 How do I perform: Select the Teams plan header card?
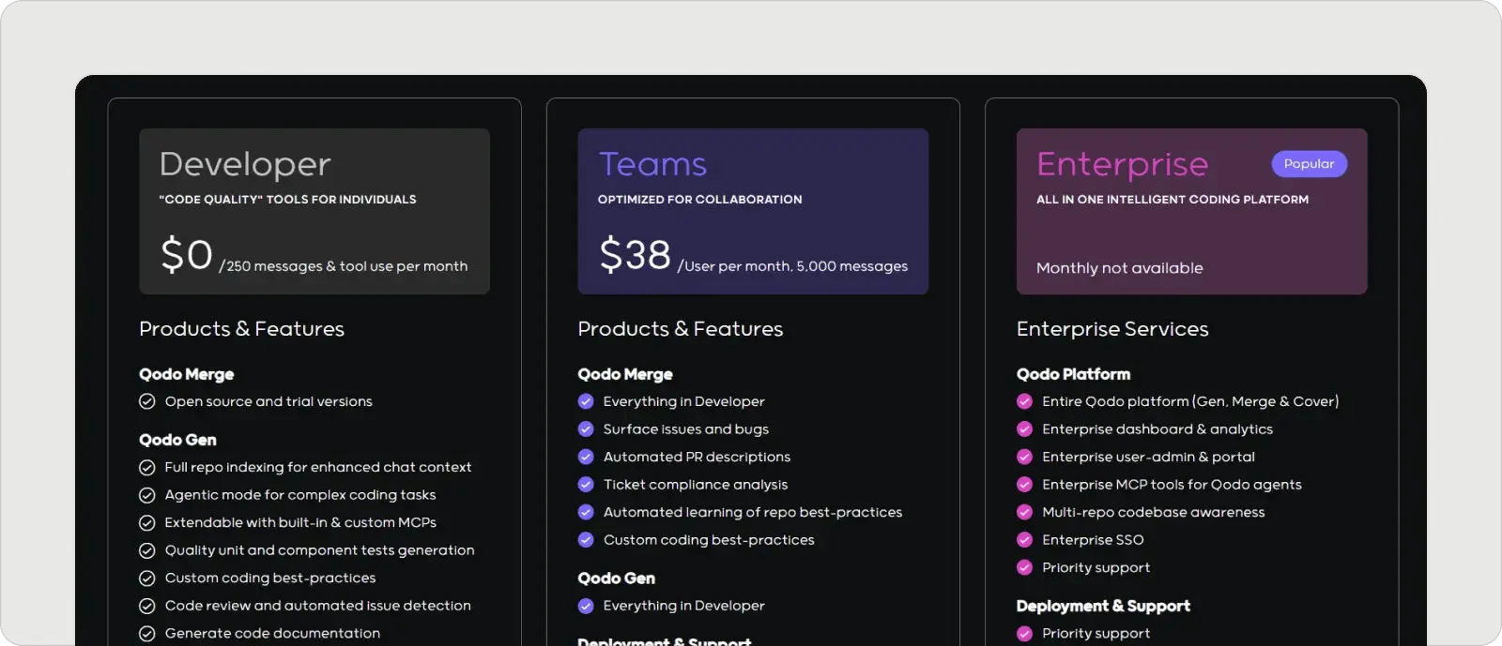[x=753, y=211]
